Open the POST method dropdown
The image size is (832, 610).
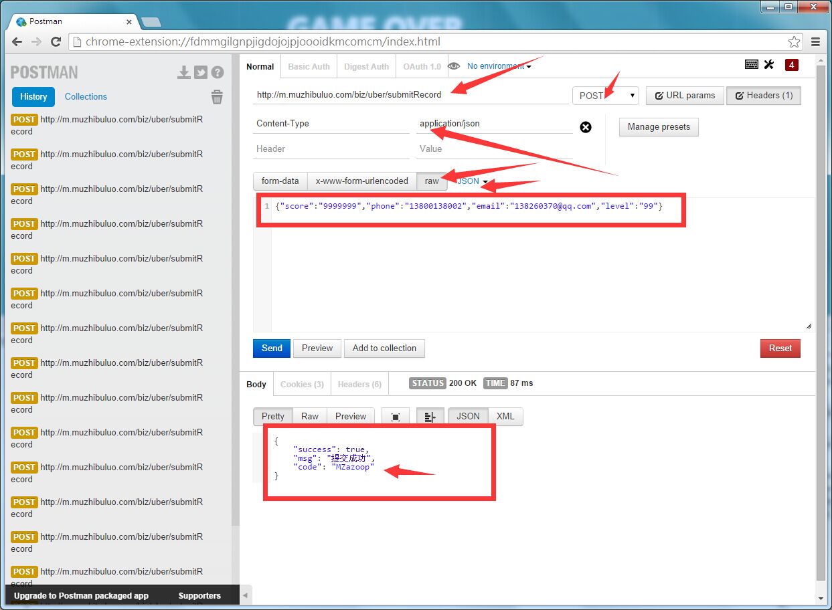point(606,96)
